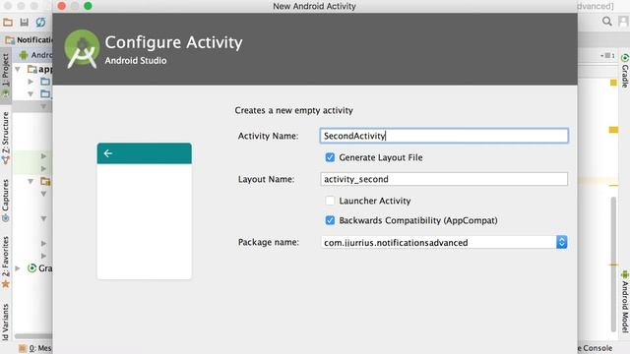The image size is (630, 354).
Task: Click the green zoom window button
Action: click(x=88, y=6)
